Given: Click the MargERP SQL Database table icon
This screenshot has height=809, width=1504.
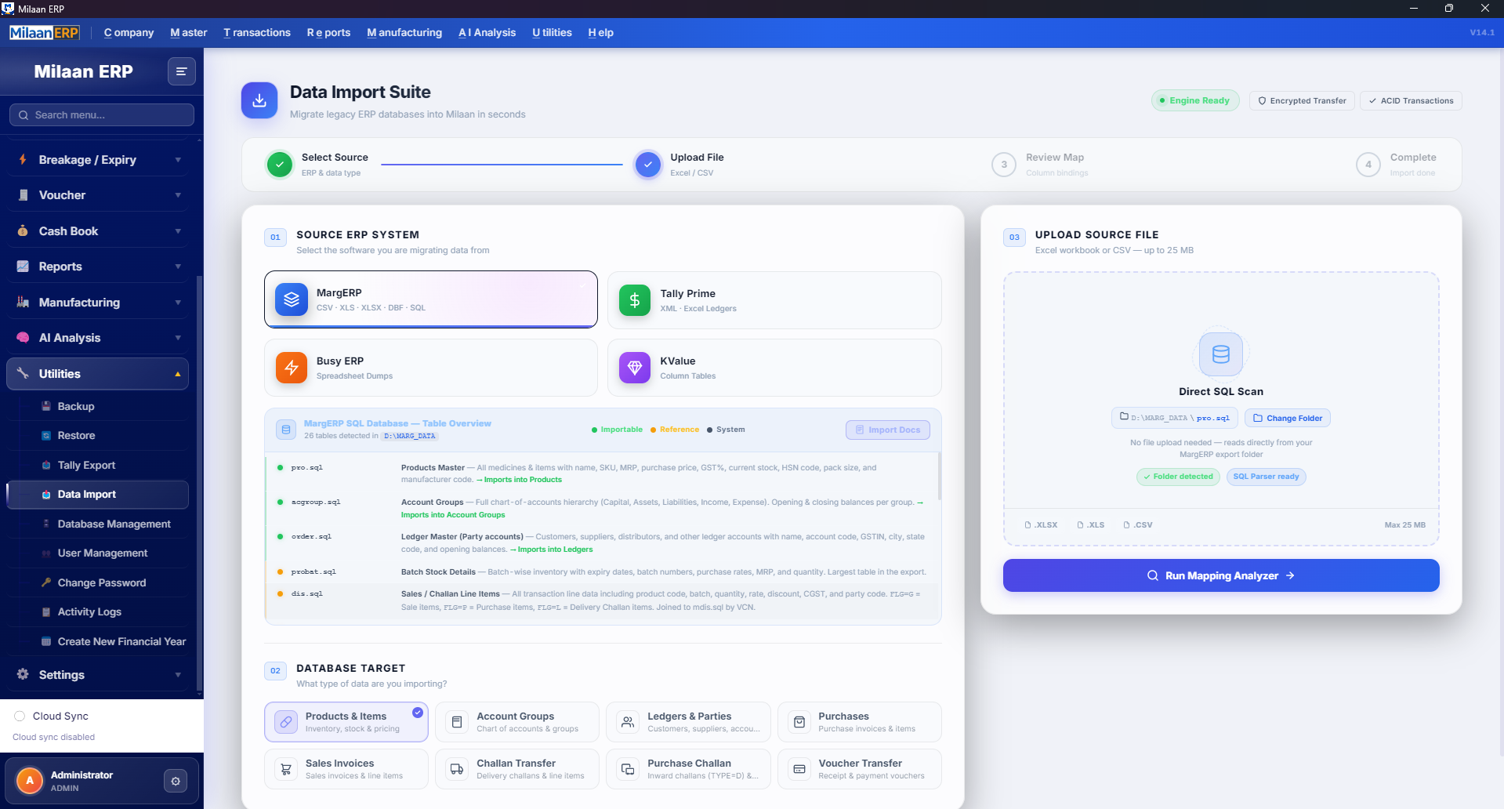Looking at the screenshot, I should coord(286,430).
